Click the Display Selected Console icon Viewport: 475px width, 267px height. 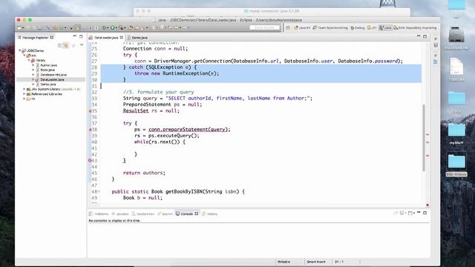tap(402, 213)
